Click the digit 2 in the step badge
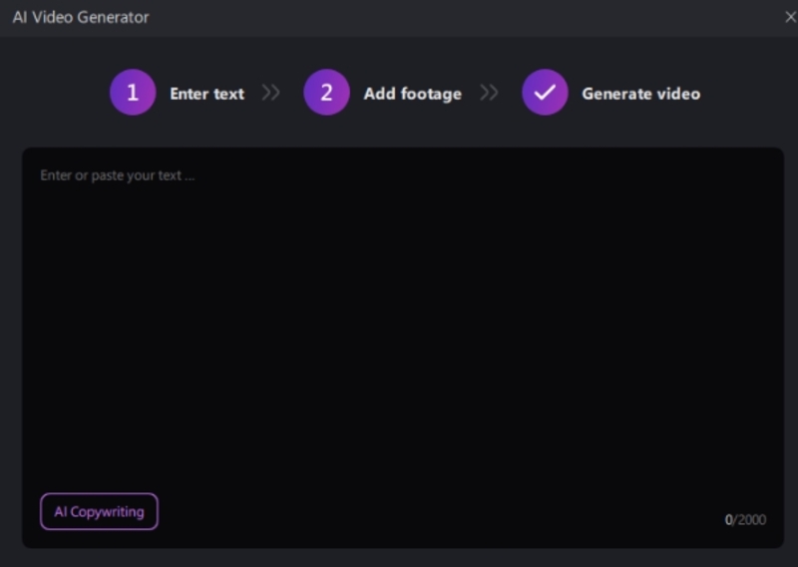798x567 pixels. coord(326,93)
